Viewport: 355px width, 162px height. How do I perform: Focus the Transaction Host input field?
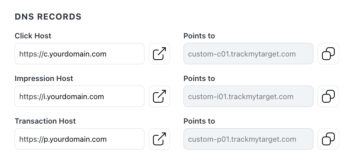pyautogui.click(x=80, y=139)
